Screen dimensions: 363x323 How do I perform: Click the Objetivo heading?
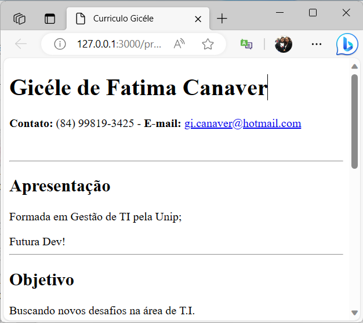[x=42, y=280]
